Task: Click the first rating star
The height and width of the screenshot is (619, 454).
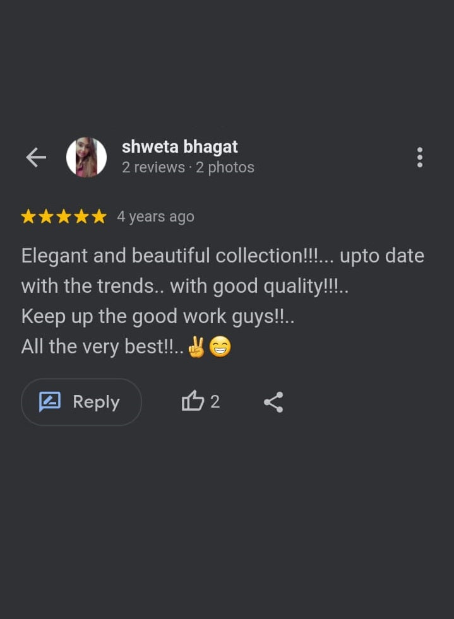Action: 28,216
